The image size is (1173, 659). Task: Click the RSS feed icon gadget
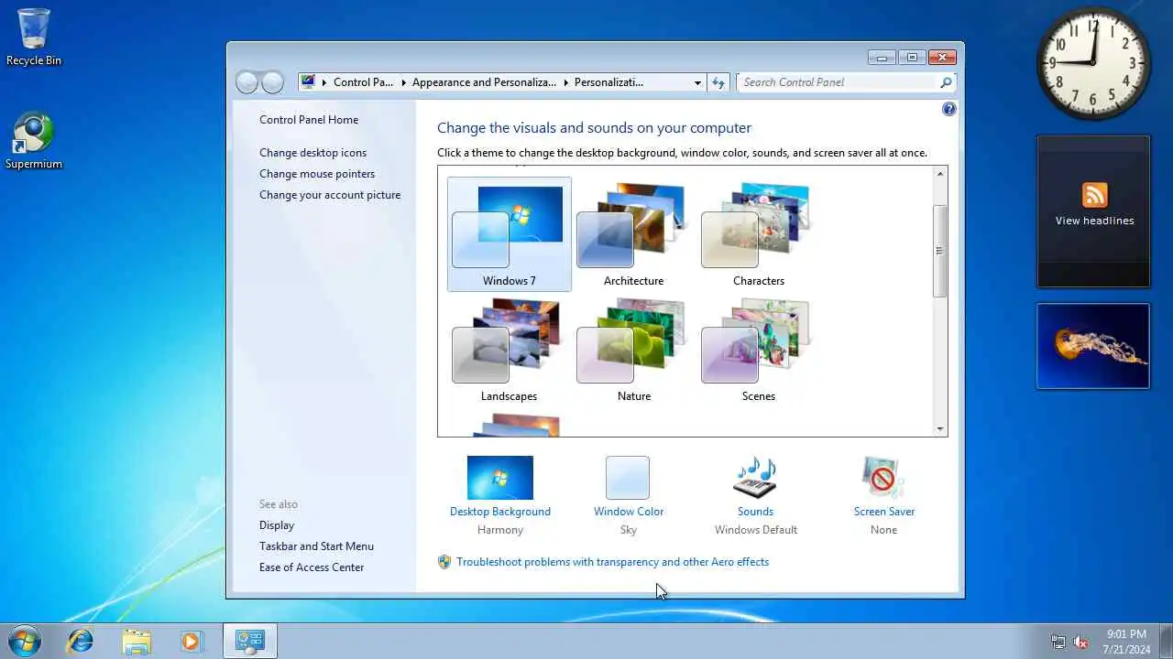pos(1095,195)
